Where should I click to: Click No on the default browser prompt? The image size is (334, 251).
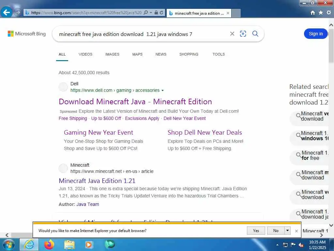276,230
